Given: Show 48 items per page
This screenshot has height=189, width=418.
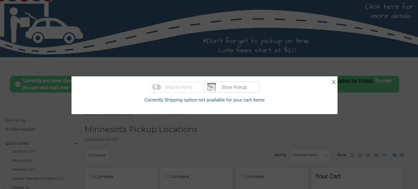Looking at the screenshot, I should 376,155.
